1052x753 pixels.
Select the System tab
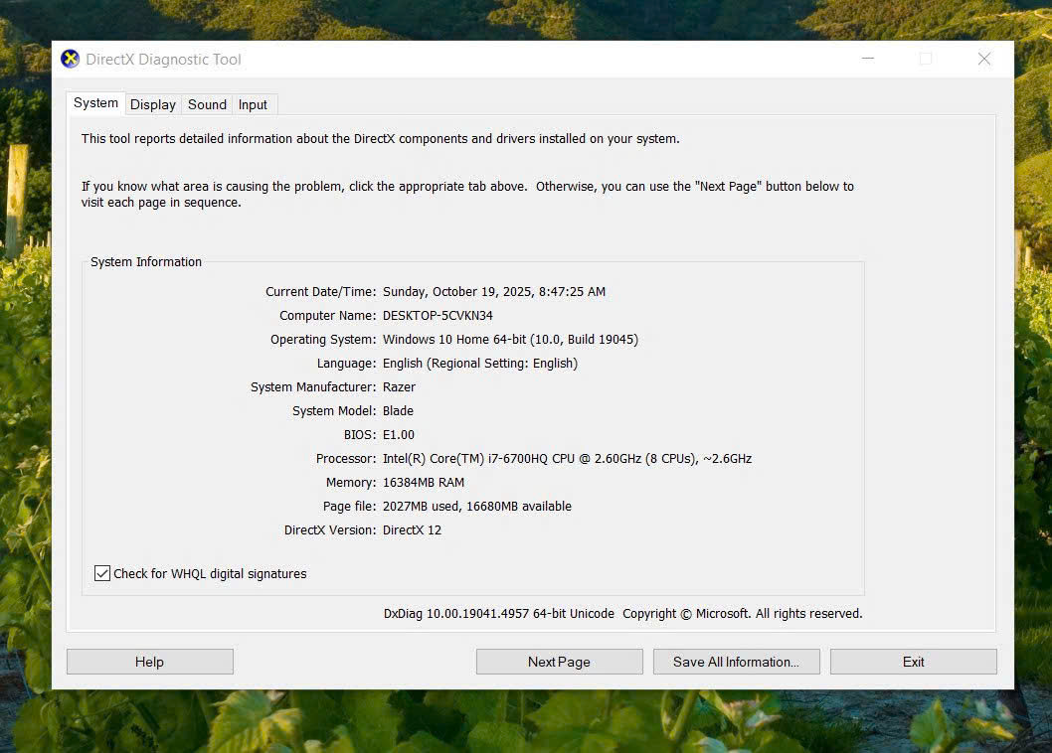click(x=95, y=103)
